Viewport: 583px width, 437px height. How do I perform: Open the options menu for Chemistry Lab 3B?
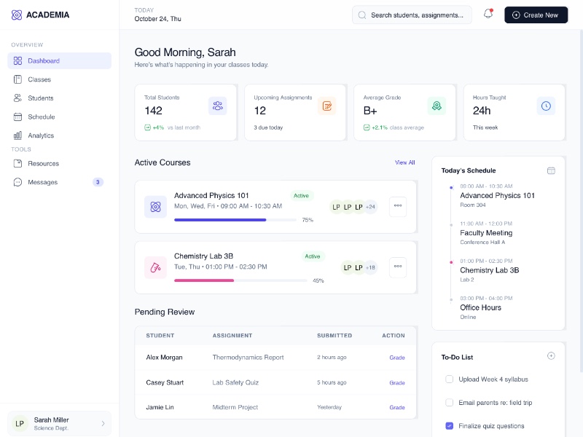(397, 267)
